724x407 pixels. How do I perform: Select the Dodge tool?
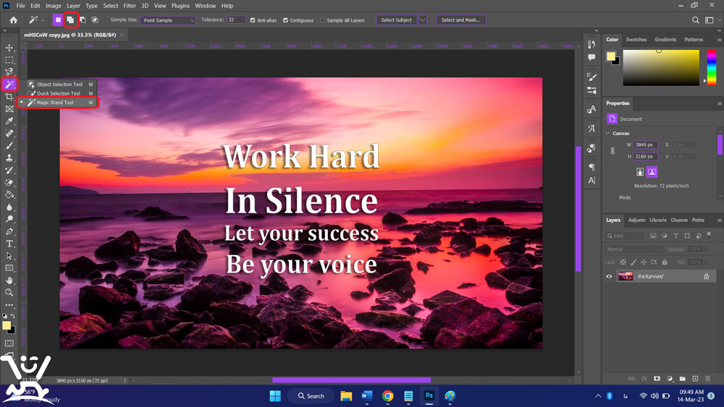coord(9,219)
